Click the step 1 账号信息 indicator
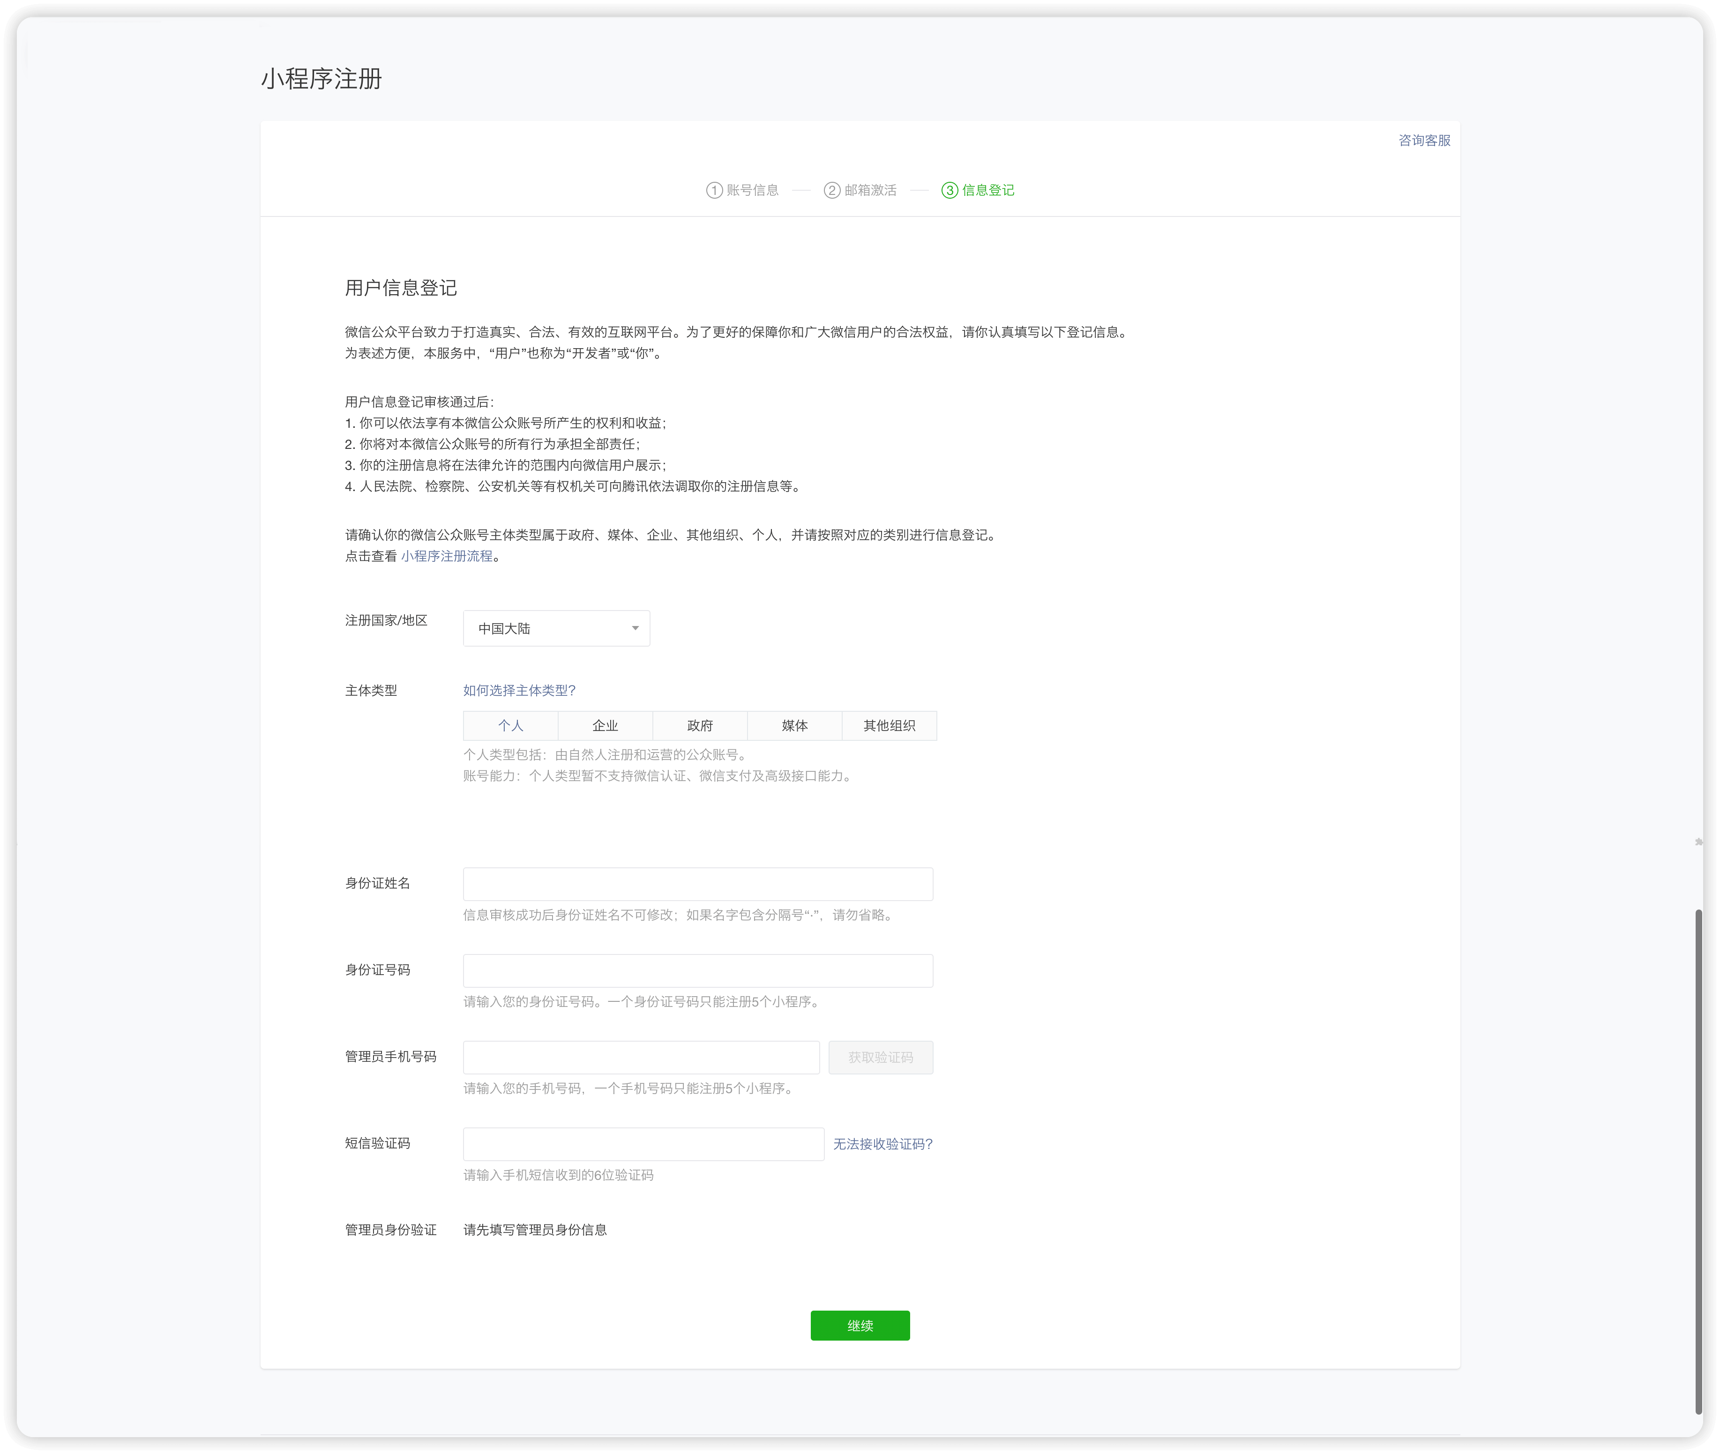 742,190
